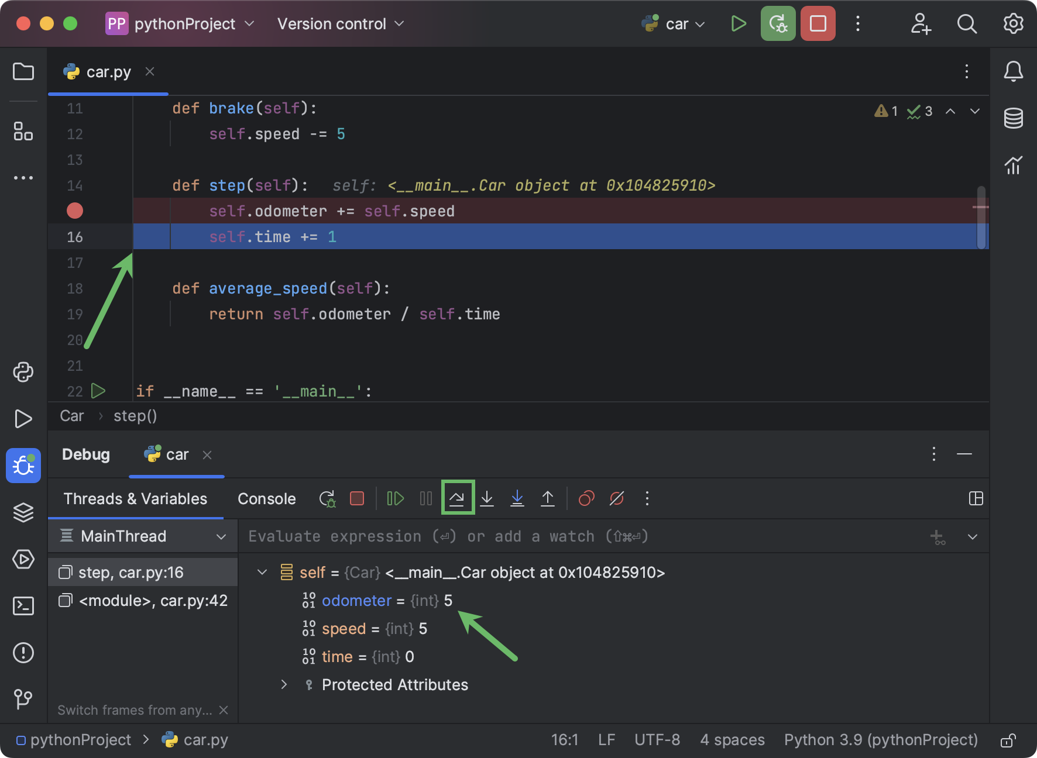This screenshot has height=758, width=1037.
Task: Open the Terminal tool window
Action: (x=23, y=606)
